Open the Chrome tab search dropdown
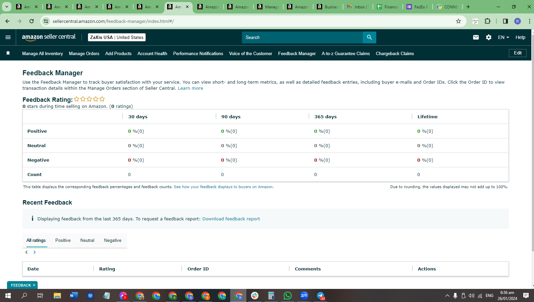The image size is (534, 302). pyautogui.click(x=6, y=7)
